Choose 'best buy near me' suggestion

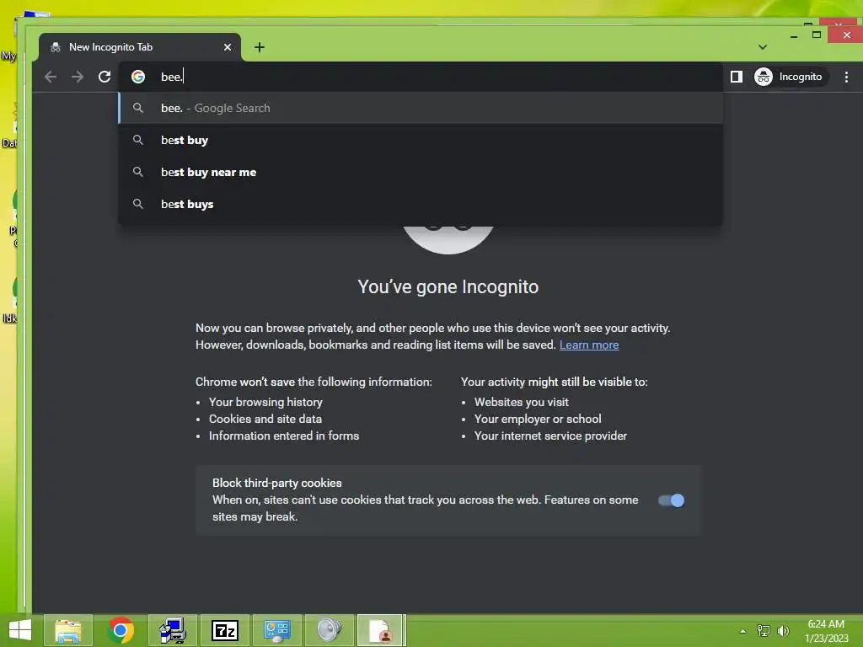(421, 172)
